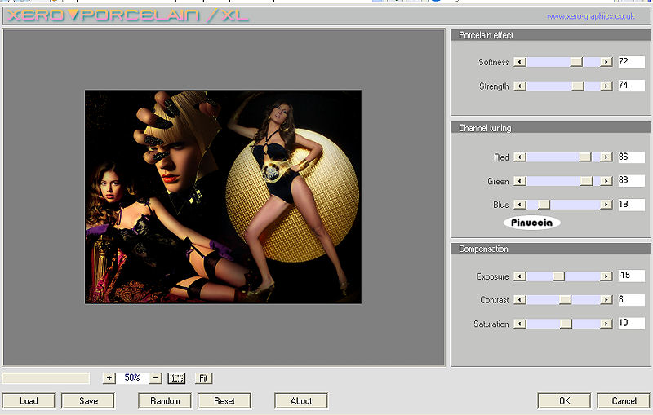Click the Softness left arrow button
Image resolution: width=653 pixels, height=415 pixels.
(519, 62)
